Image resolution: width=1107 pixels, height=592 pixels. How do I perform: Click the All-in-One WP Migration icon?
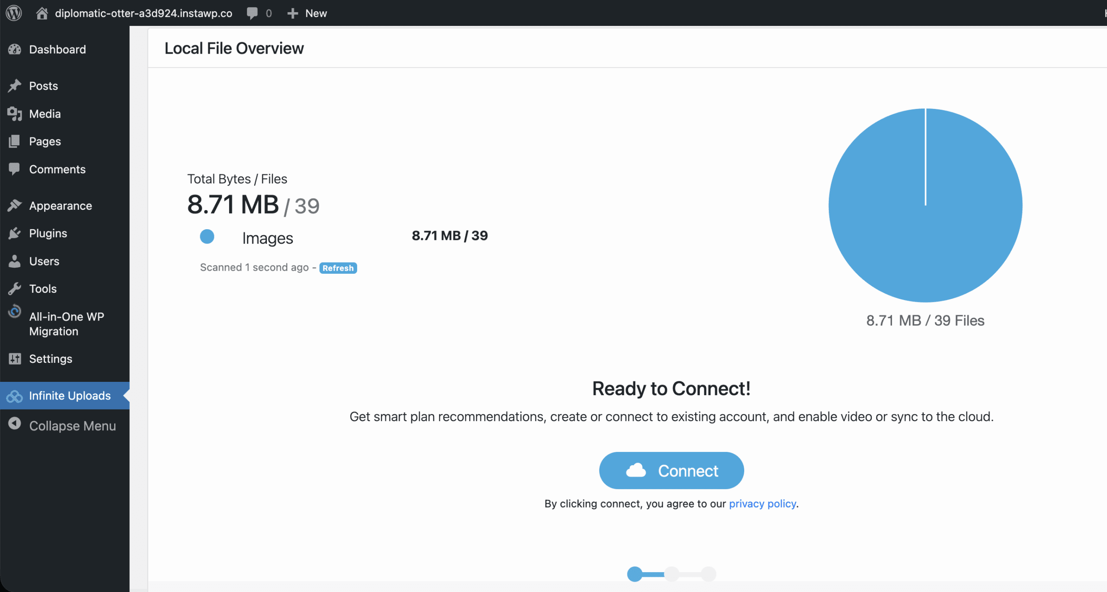click(x=15, y=312)
